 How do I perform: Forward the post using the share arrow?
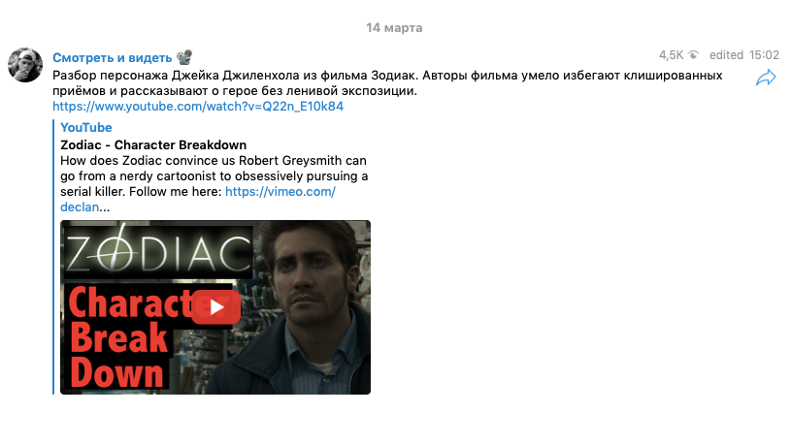click(765, 78)
